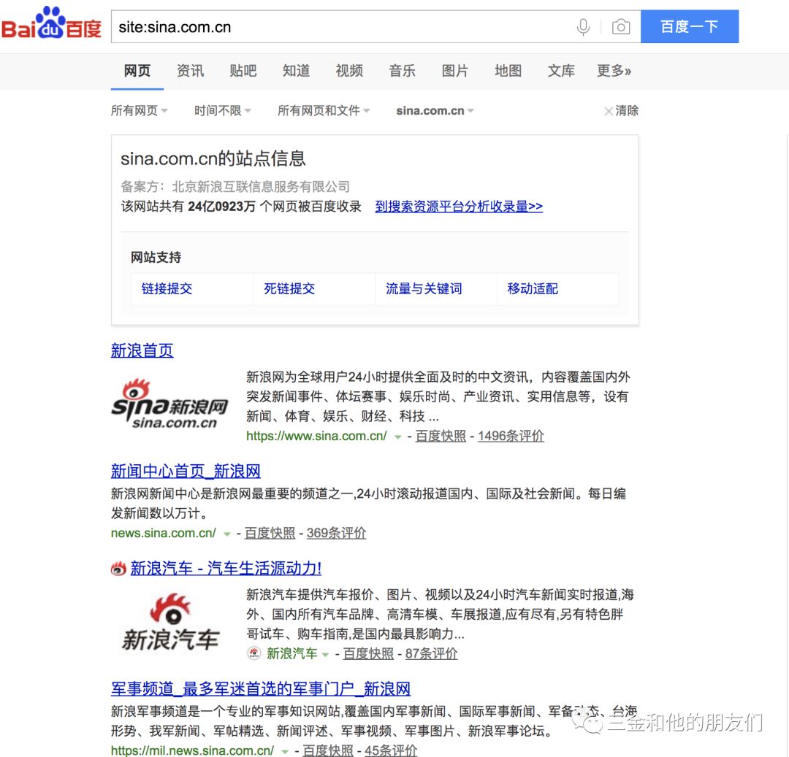789x757 pixels.
Task: Expand the 更多» menu
Action: point(614,71)
